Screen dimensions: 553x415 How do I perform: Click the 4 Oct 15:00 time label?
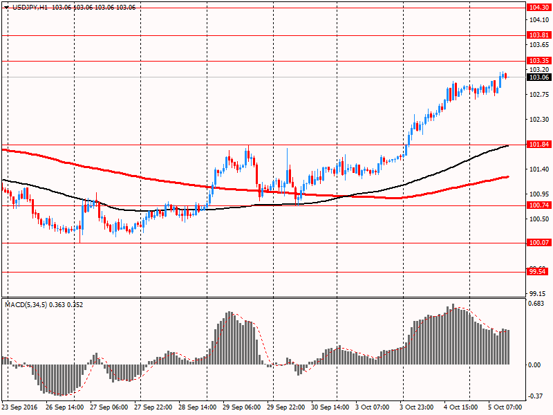click(x=461, y=407)
